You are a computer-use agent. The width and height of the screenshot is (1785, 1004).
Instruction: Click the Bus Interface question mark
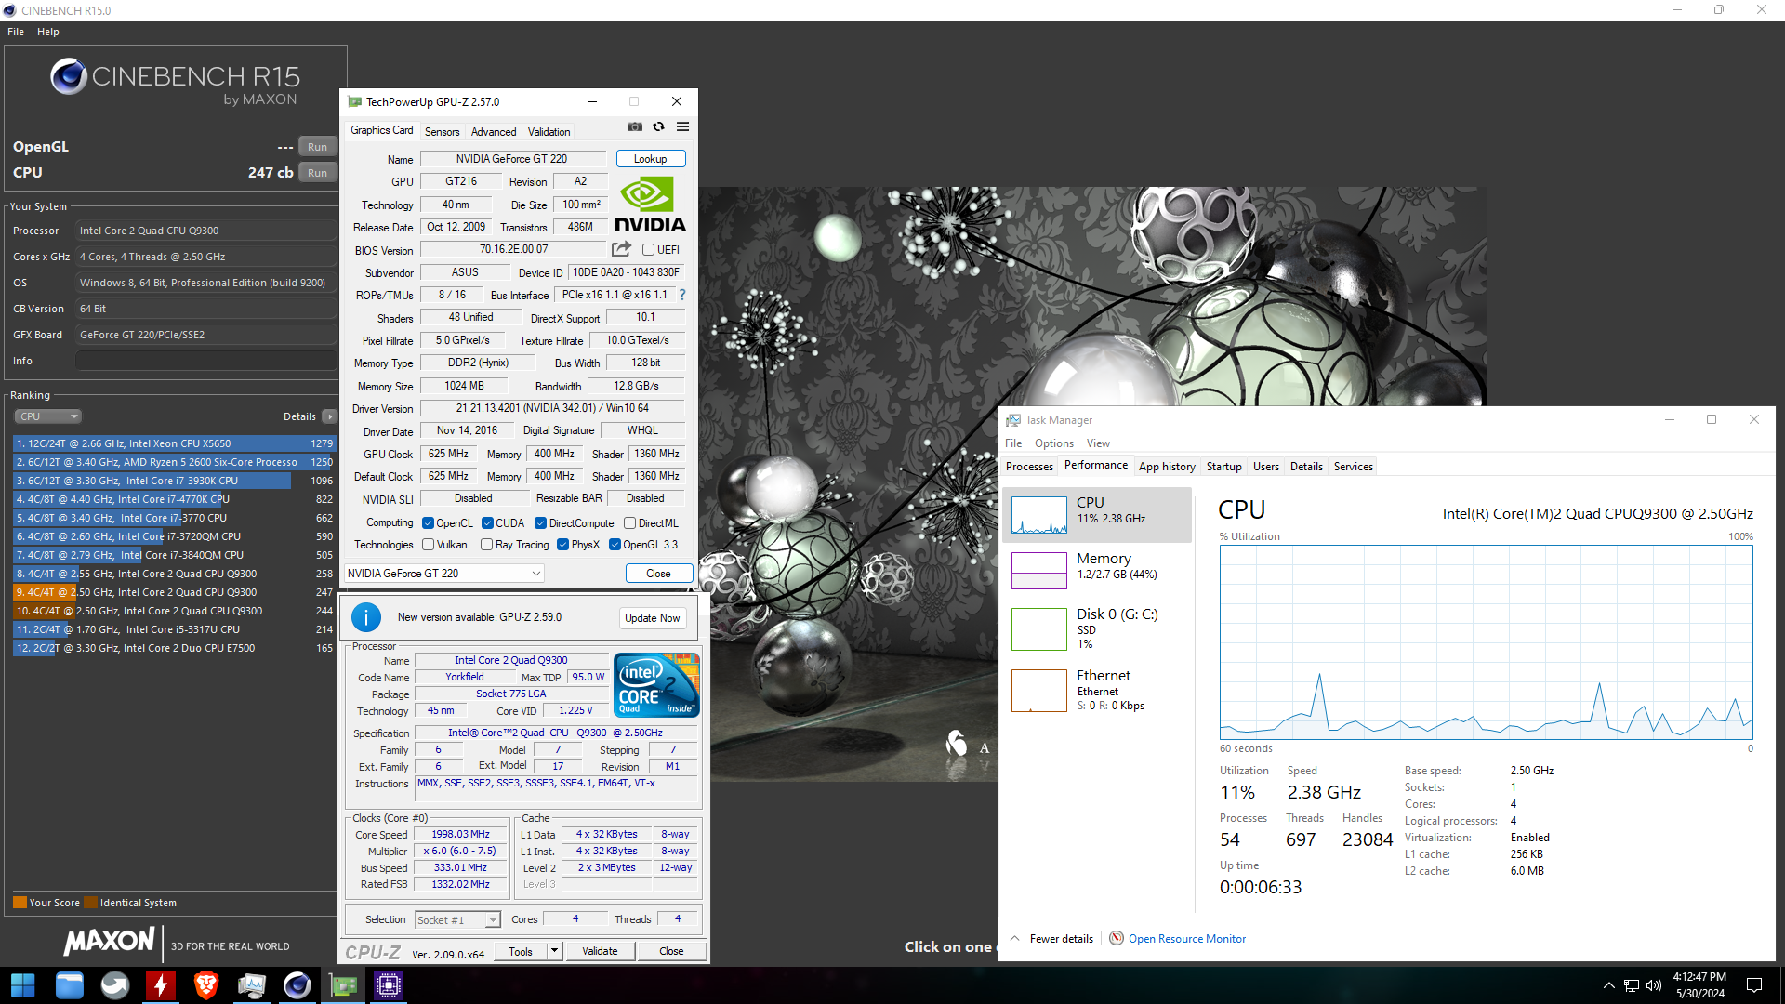[x=682, y=295]
